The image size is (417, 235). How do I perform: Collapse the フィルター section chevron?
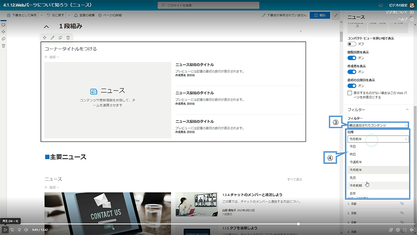[x=407, y=110]
